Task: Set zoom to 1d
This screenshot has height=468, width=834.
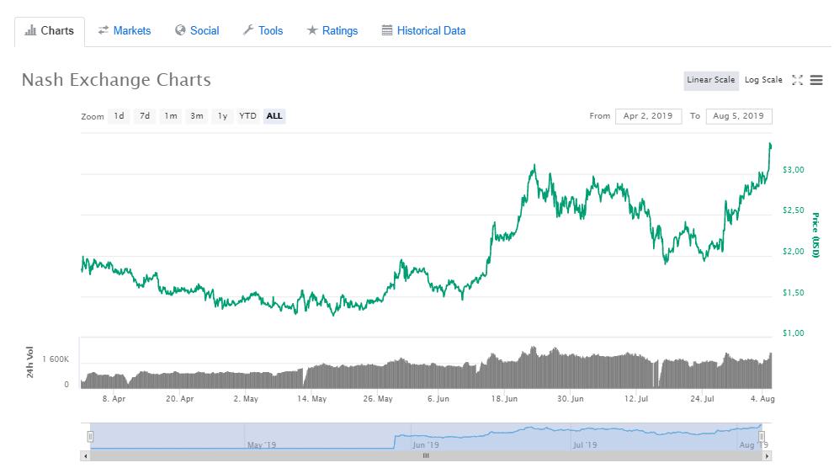Action: [x=120, y=116]
